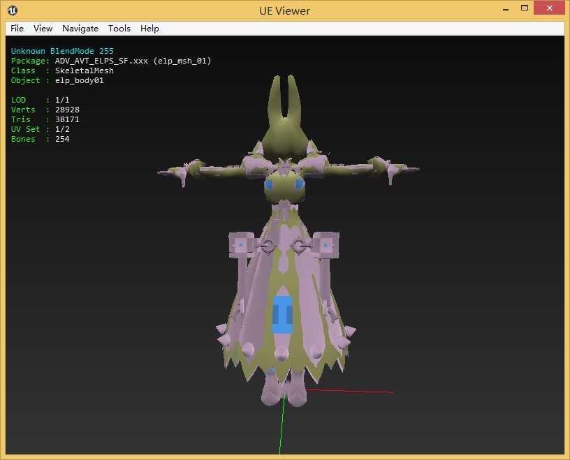
Task: Click the Bones count 254
Action: click(62, 139)
